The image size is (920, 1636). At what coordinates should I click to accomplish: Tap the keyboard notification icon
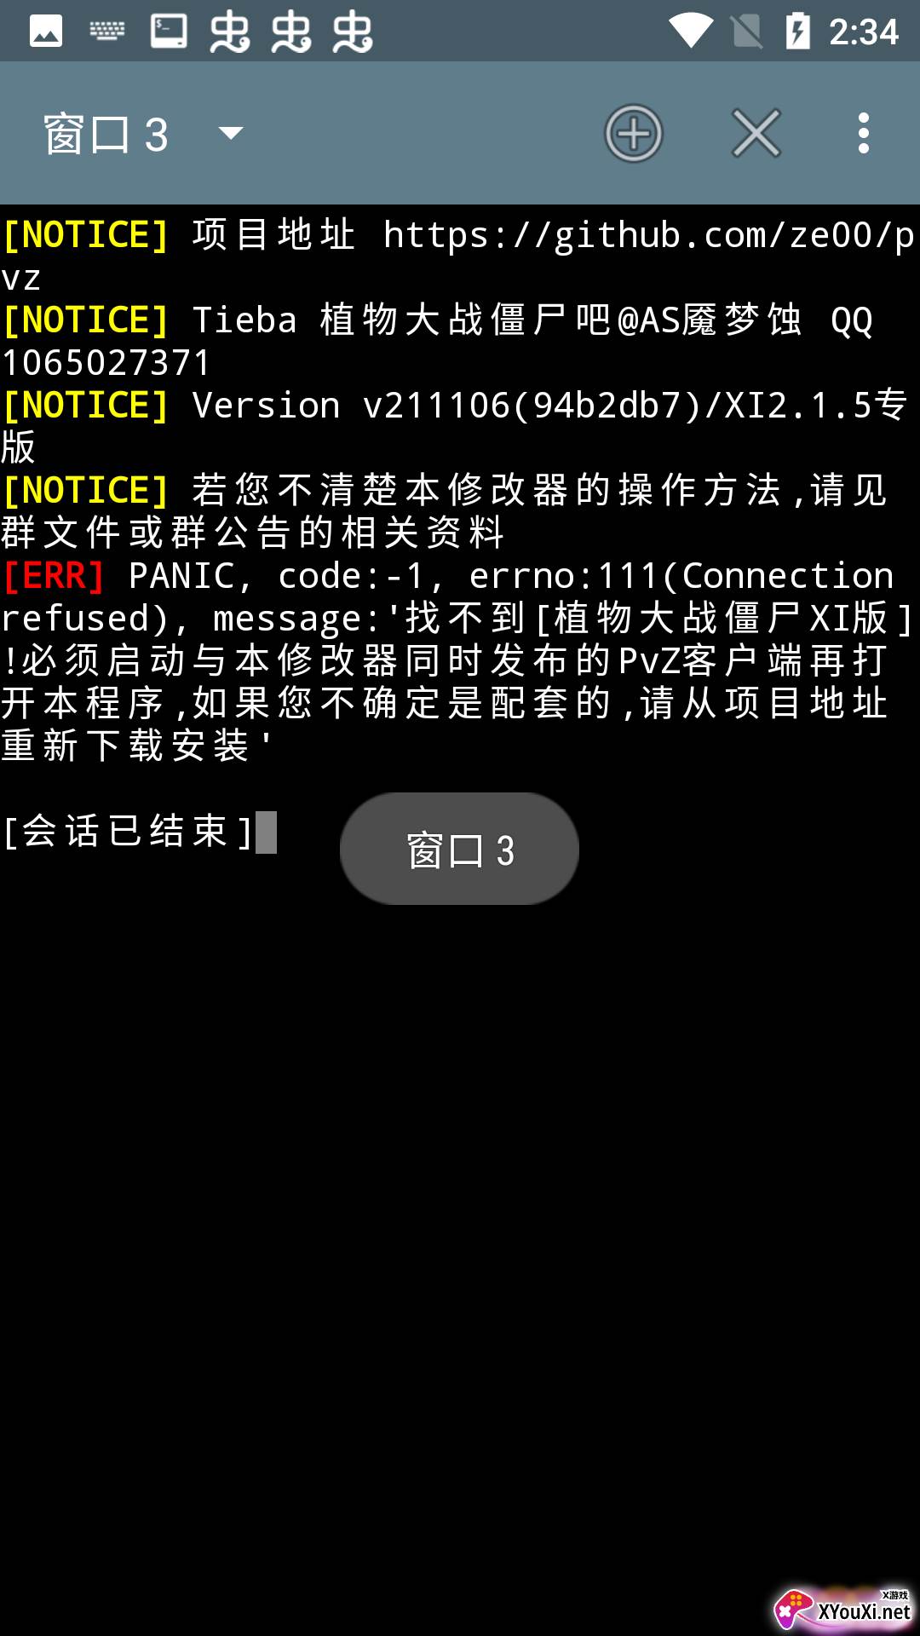[x=107, y=32]
